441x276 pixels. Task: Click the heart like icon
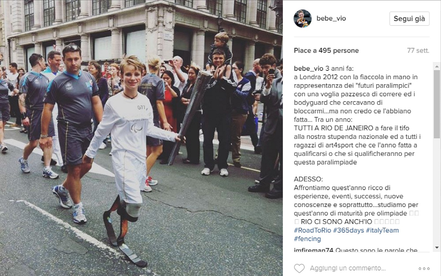point(299,268)
